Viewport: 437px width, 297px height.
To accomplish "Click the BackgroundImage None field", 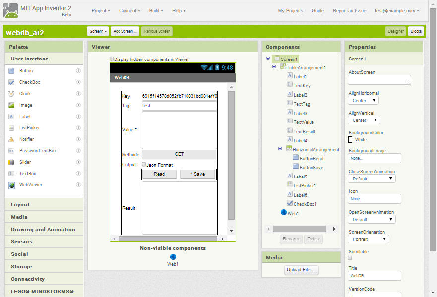I will pyautogui.click(x=375, y=158).
